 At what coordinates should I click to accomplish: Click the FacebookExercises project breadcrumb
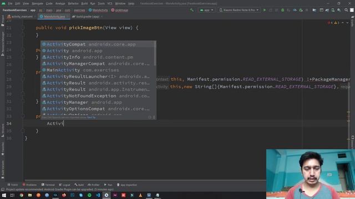click(15, 10)
